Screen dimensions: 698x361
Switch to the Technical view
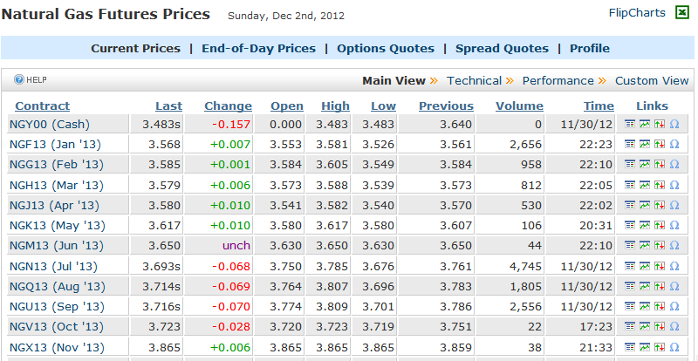(474, 80)
